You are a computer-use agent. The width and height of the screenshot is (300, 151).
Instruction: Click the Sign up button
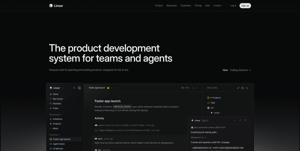pos(245,6)
